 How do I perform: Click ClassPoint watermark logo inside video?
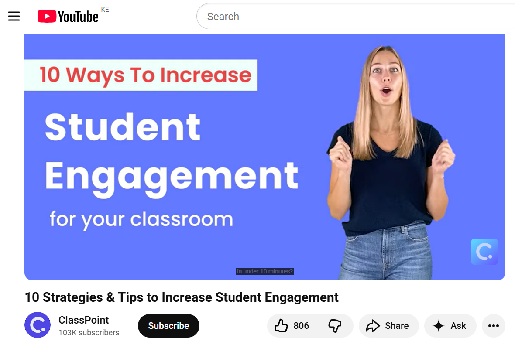[484, 252]
